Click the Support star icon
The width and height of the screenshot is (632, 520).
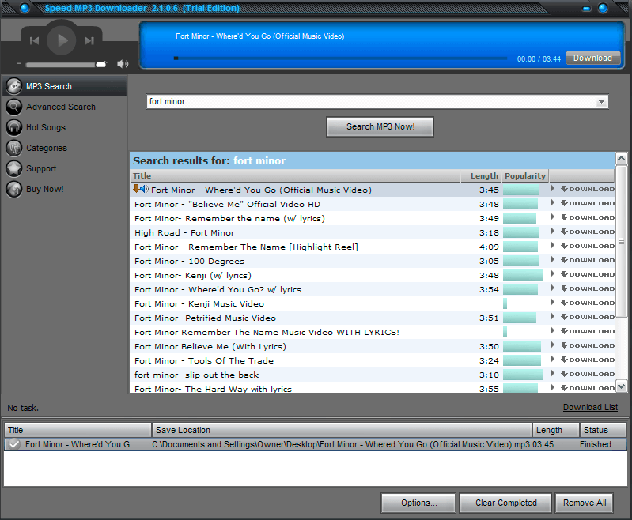tap(14, 168)
